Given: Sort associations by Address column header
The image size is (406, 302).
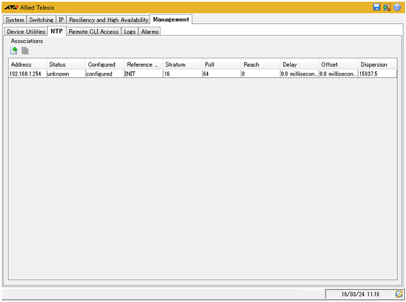Looking at the screenshot, I should pyautogui.click(x=27, y=65).
